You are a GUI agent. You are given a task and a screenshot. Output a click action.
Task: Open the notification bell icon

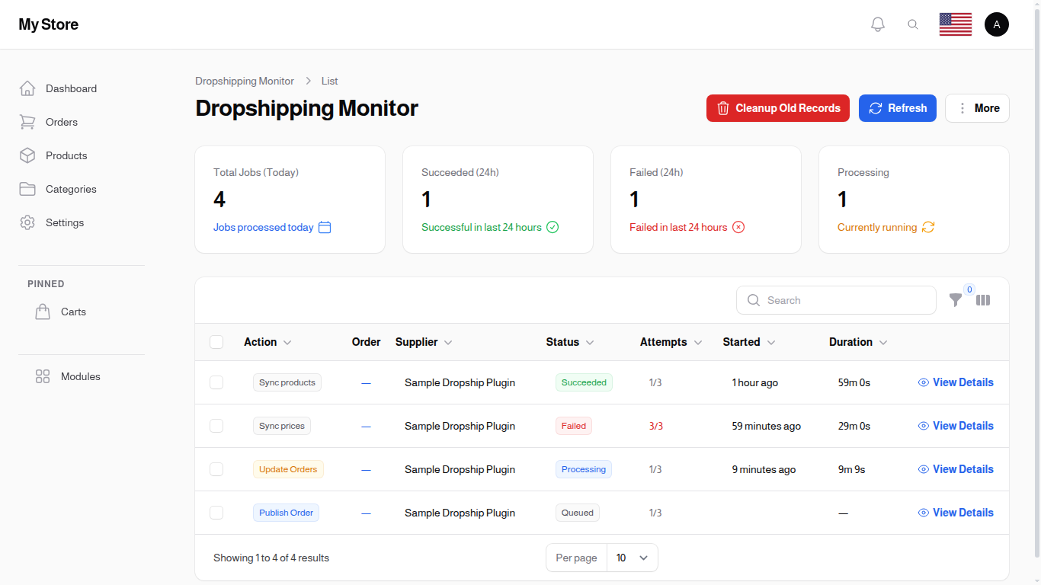[877, 24]
